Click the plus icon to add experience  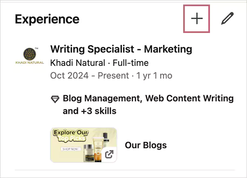point(197,19)
